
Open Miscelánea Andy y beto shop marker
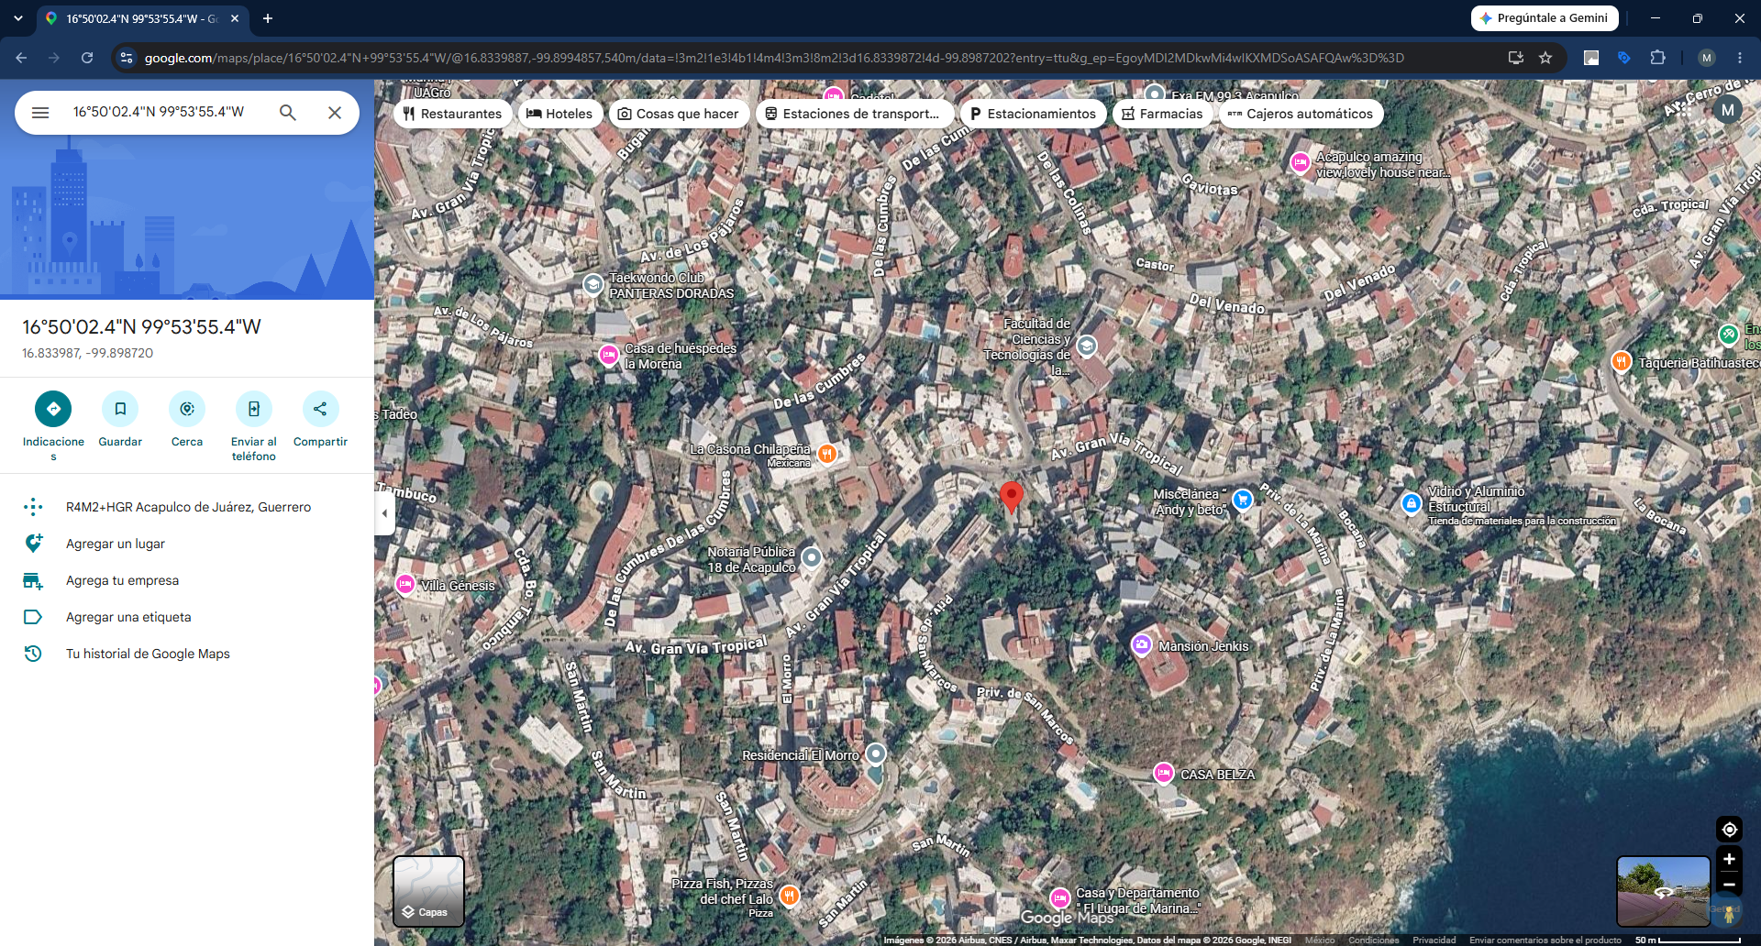click(1242, 500)
